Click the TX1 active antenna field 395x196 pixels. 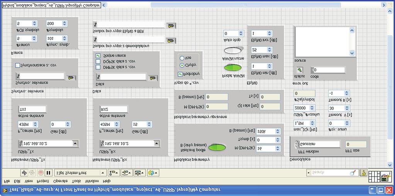[32, 109]
